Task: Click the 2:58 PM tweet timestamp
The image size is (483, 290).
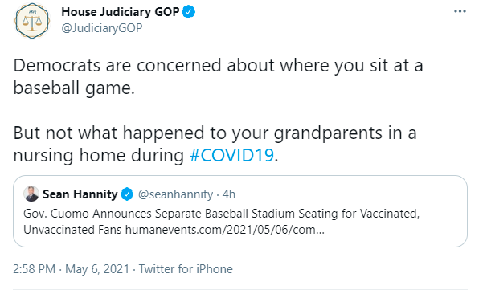Action: (35, 269)
